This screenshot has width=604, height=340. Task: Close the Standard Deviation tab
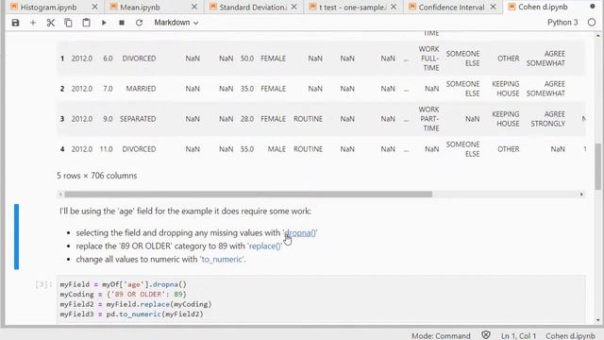pos(294,7)
